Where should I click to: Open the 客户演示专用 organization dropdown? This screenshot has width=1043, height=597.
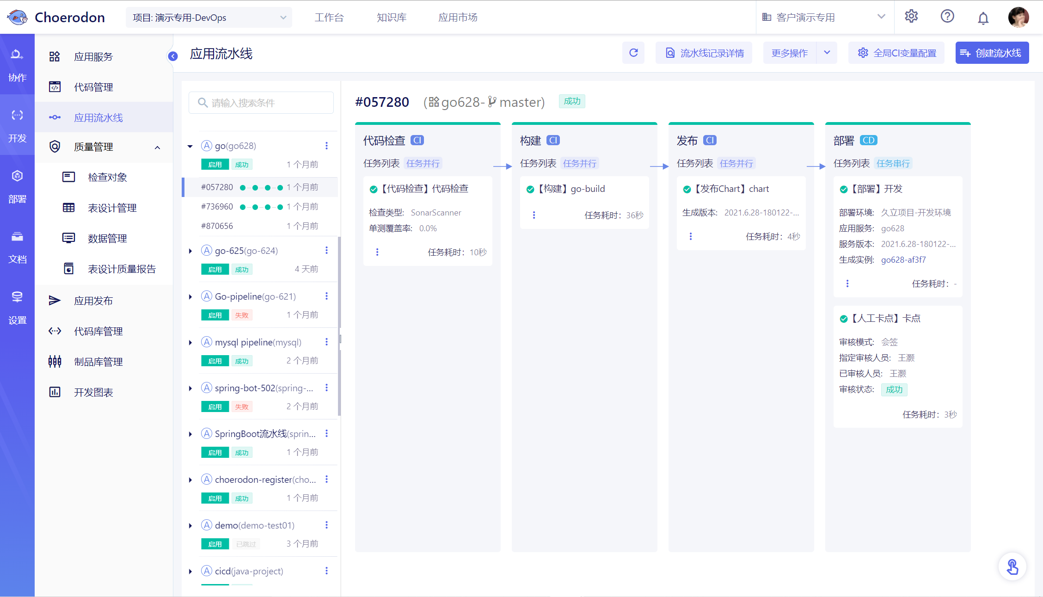[x=824, y=17]
